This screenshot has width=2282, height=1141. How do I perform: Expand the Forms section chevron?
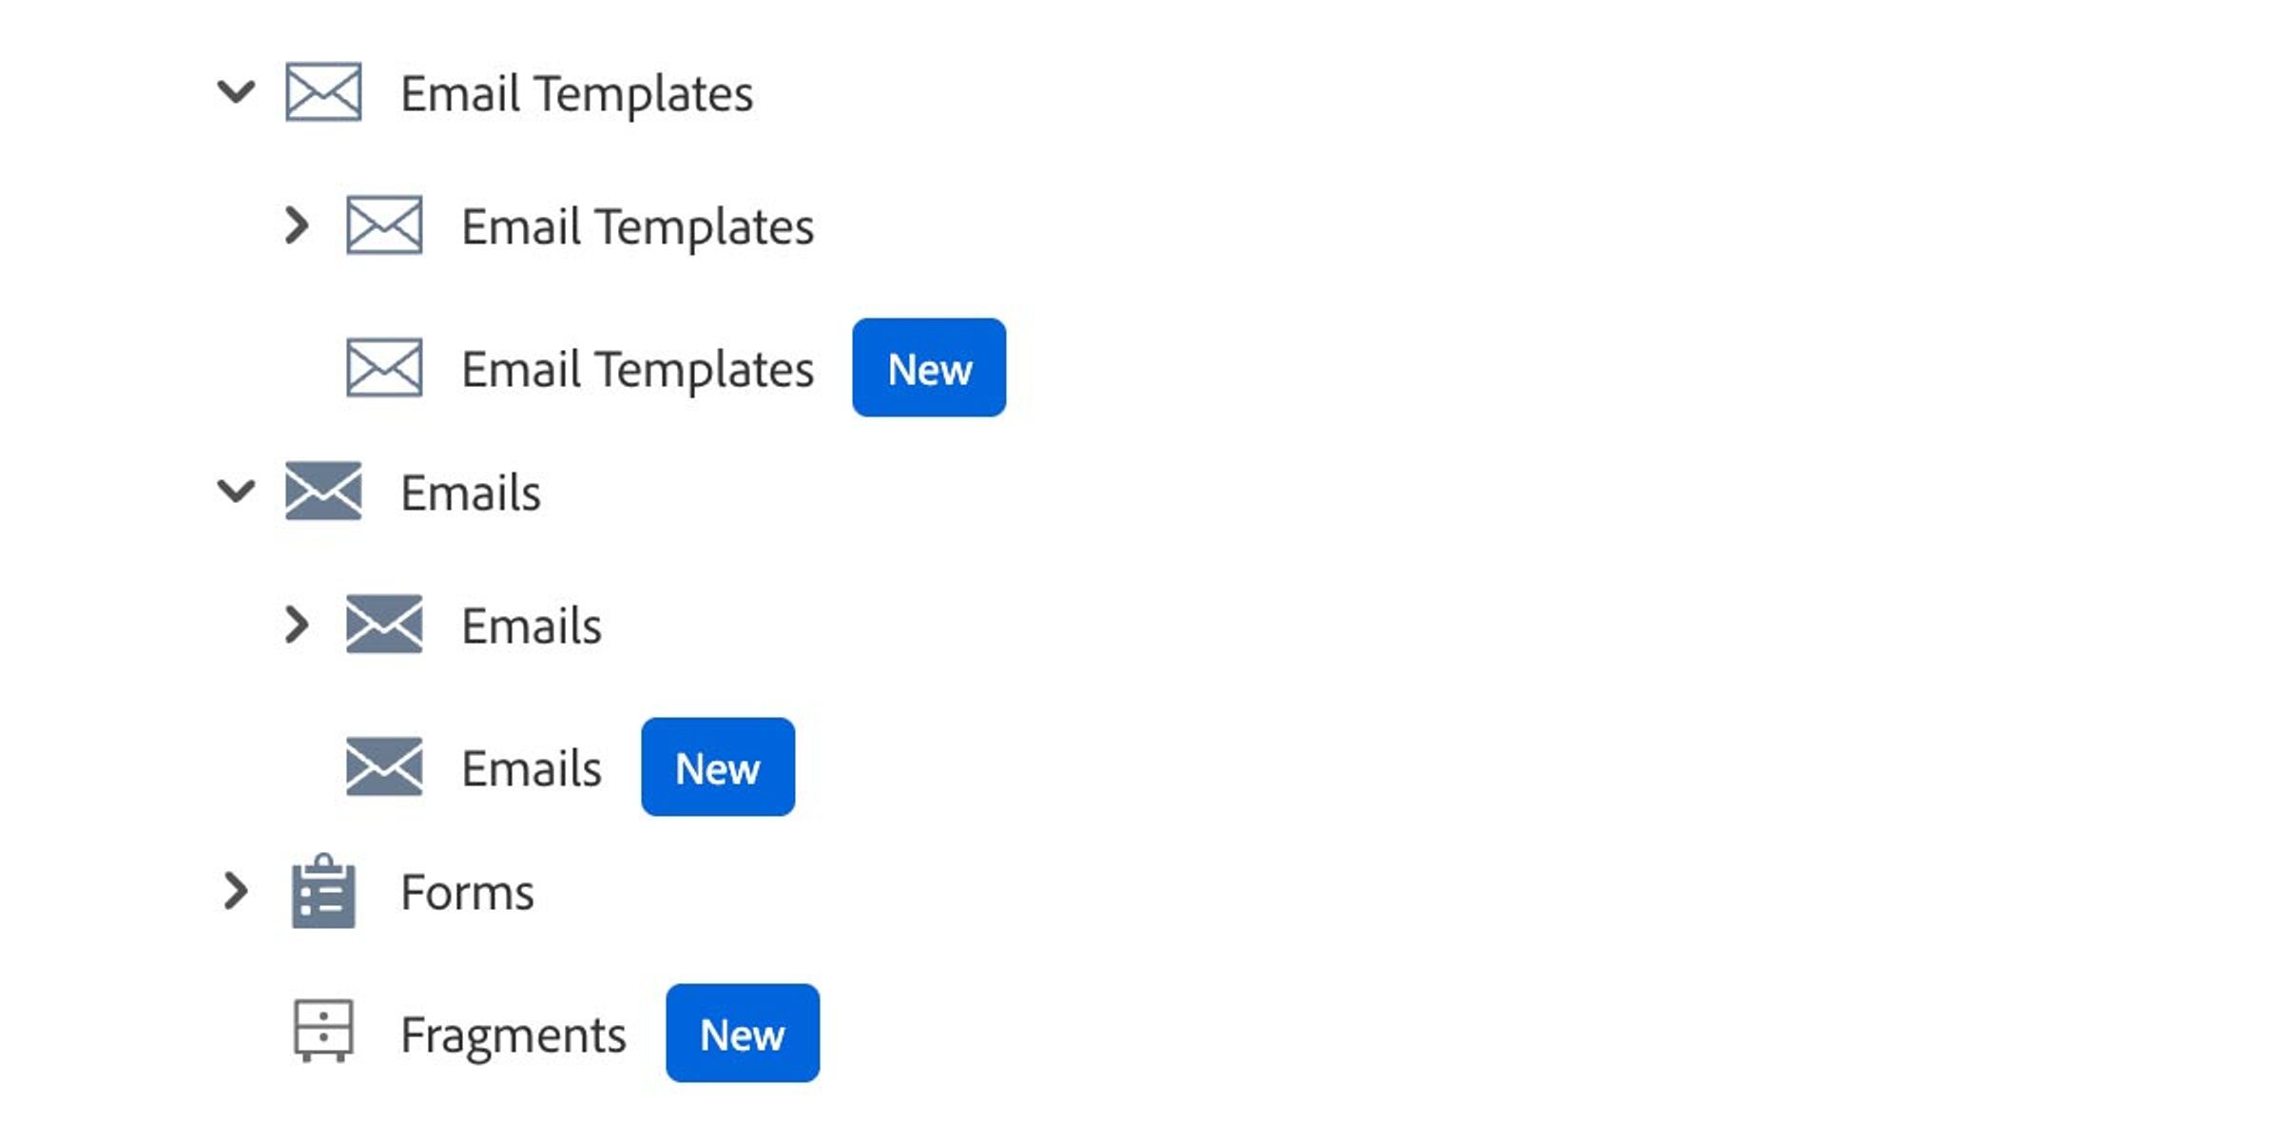[x=235, y=891]
